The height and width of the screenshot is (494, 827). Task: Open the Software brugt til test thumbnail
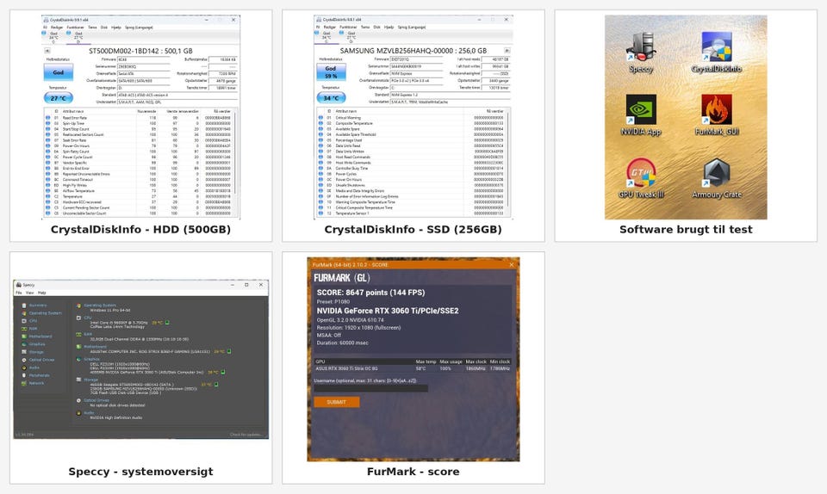pos(686,126)
